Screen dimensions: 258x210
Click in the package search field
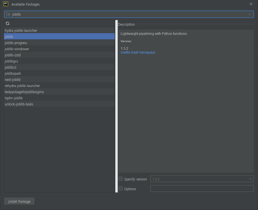click(129, 14)
